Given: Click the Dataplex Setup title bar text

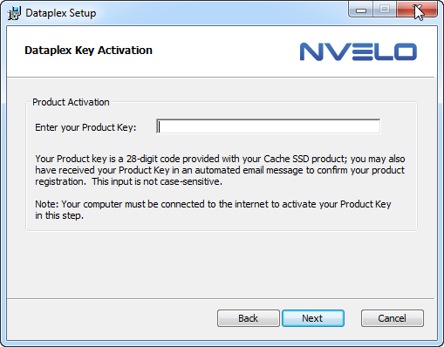Looking at the screenshot, I should (x=61, y=13).
